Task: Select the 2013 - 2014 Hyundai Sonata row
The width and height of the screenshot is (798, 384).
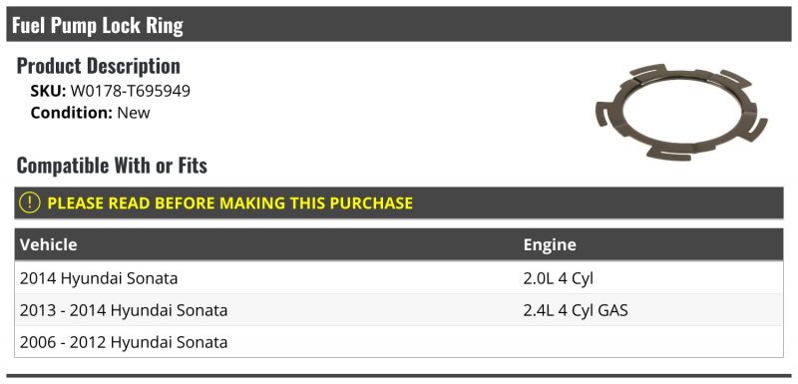Action: pos(398,310)
